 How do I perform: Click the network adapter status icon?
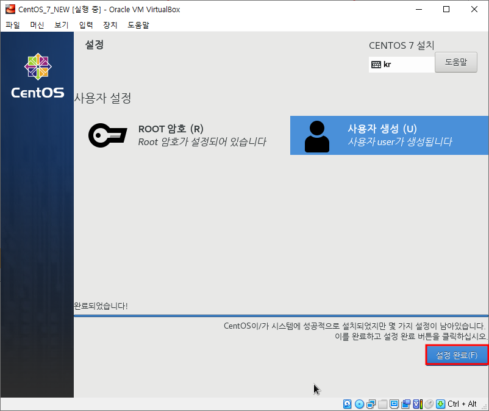pyautogui.click(x=371, y=404)
